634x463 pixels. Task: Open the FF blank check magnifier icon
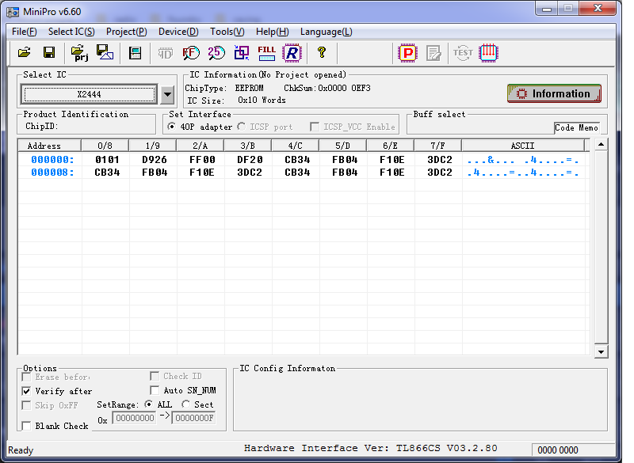191,53
